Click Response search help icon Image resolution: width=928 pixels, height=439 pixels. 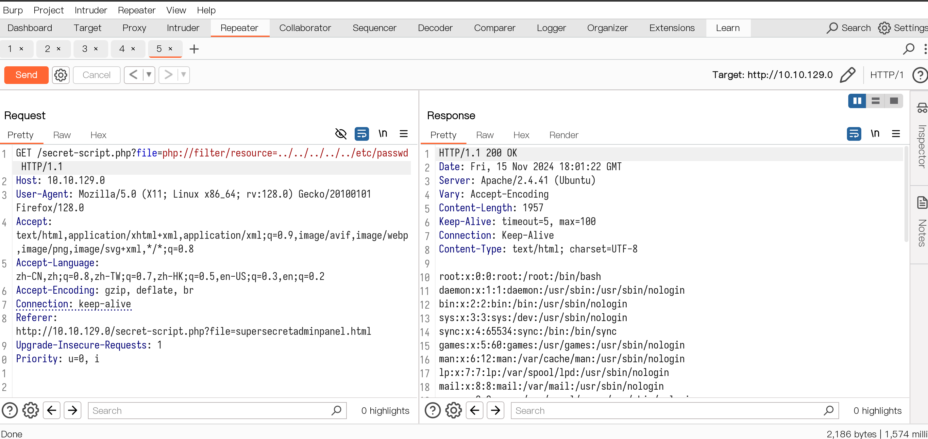click(x=433, y=410)
